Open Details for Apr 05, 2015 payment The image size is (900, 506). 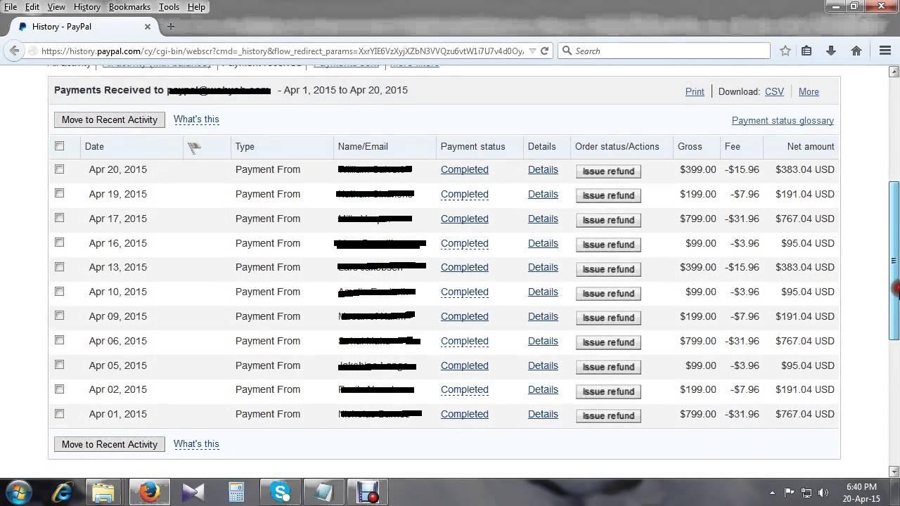[543, 365]
